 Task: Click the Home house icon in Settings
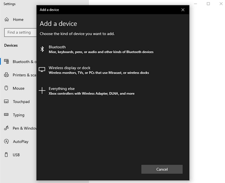pyautogui.click(x=7, y=19)
